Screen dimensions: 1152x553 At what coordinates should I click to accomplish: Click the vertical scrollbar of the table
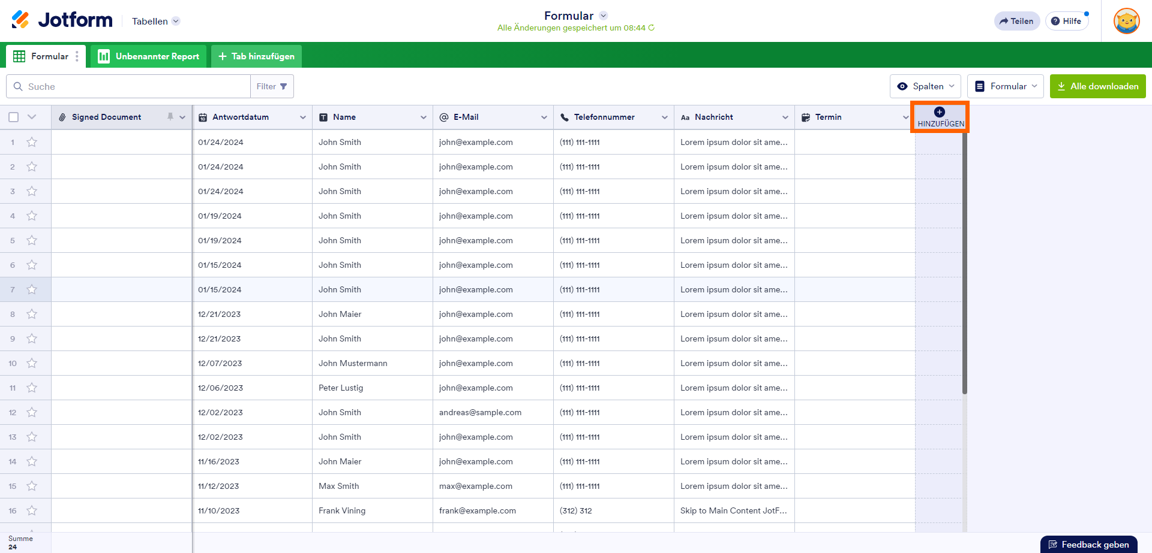pyautogui.click(x=965, y=264)
